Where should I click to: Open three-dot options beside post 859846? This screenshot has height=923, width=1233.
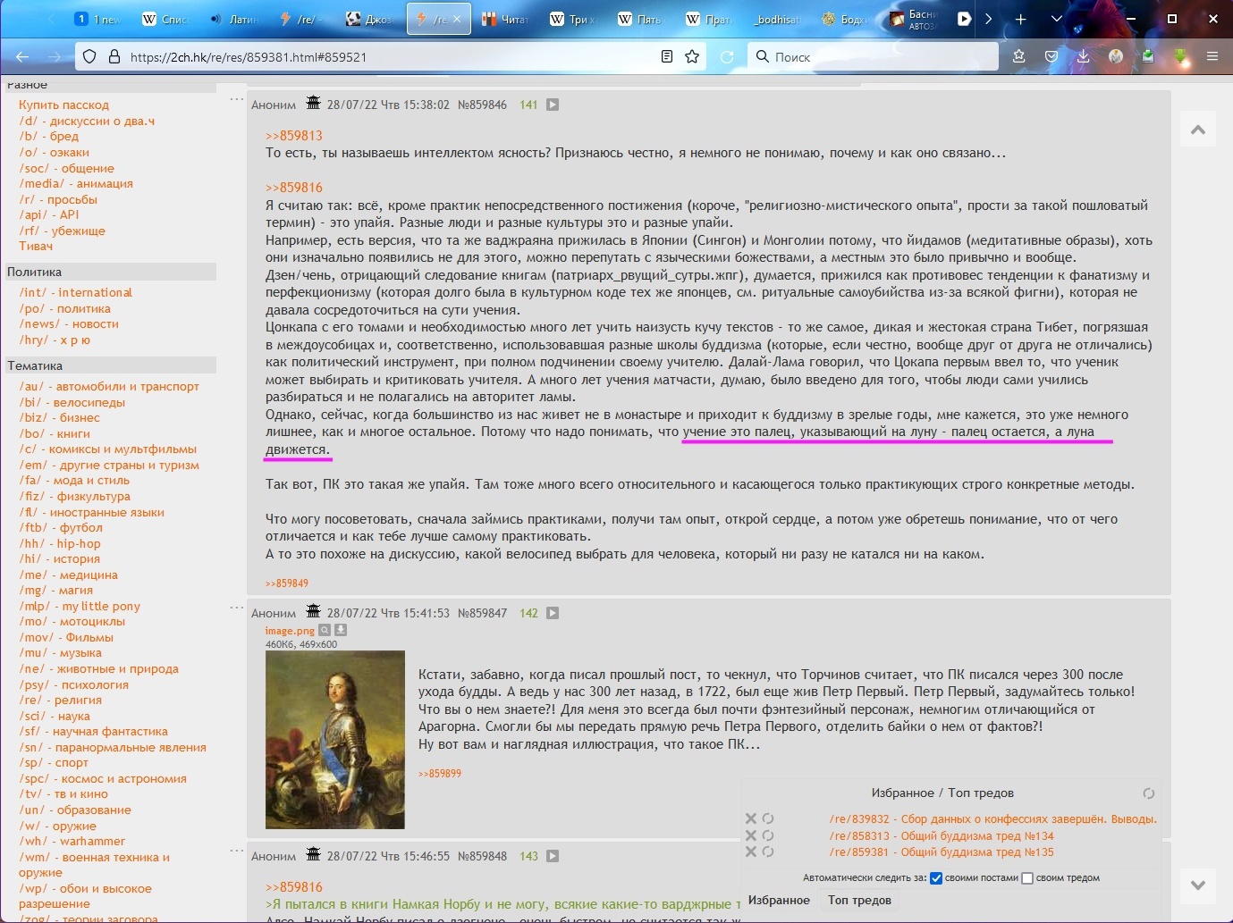coord(236,99)
